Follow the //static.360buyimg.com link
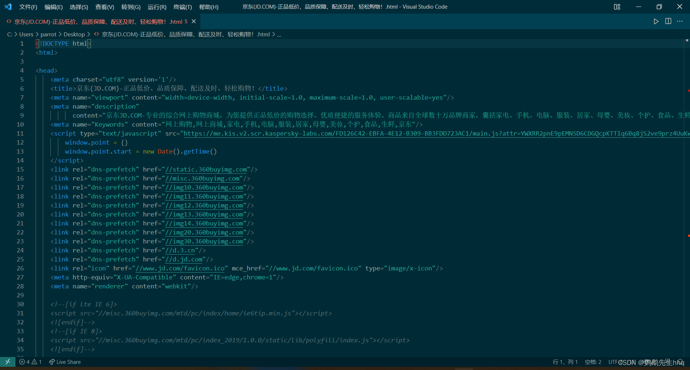Image resolution: width=690 pixels, height=370 pixels. pyautogui.click(x=206, y=169)
